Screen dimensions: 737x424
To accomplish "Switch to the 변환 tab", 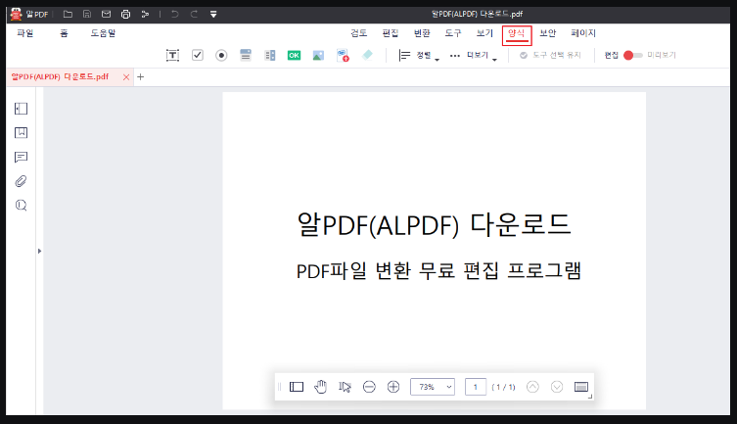I will 422,33.
